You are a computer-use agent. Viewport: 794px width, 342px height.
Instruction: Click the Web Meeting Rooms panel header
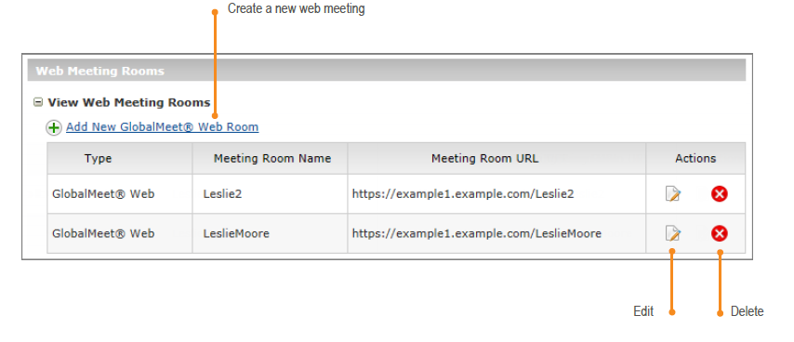[387, 71]
